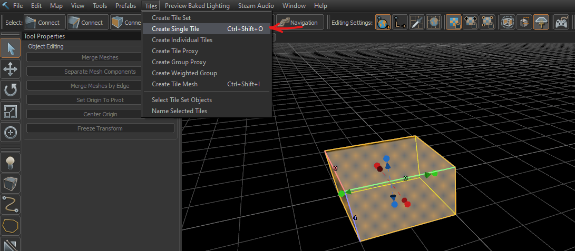575x251 pixels.
Task: Click the face Connect cube button
Action: click(x=126, y=22)
